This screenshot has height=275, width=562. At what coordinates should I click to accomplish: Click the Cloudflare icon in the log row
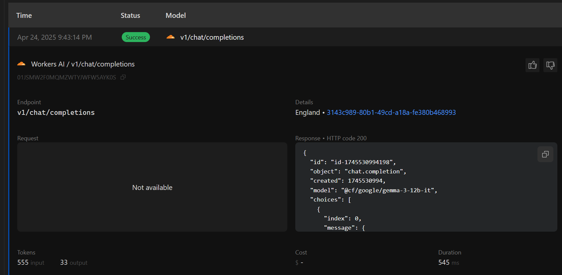pyautogui.click(x=171, y=37)
